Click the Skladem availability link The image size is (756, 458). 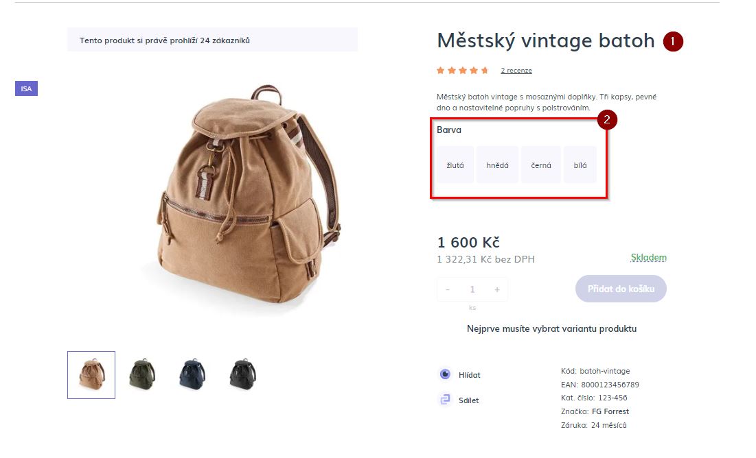pos(648,257)
